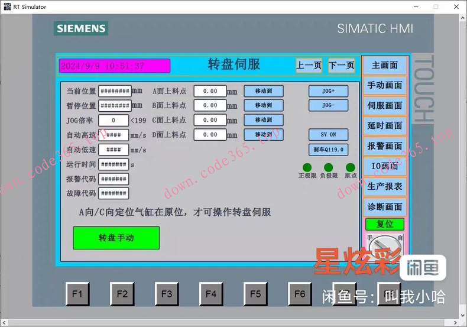This screenshot has height=327, width=467.
Task: Click the JOG+ button
Action: pos(328,91)
